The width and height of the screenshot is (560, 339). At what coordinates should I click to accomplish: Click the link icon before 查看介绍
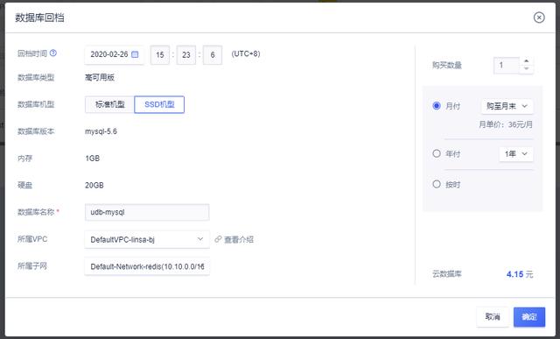[x=218, y=239]
